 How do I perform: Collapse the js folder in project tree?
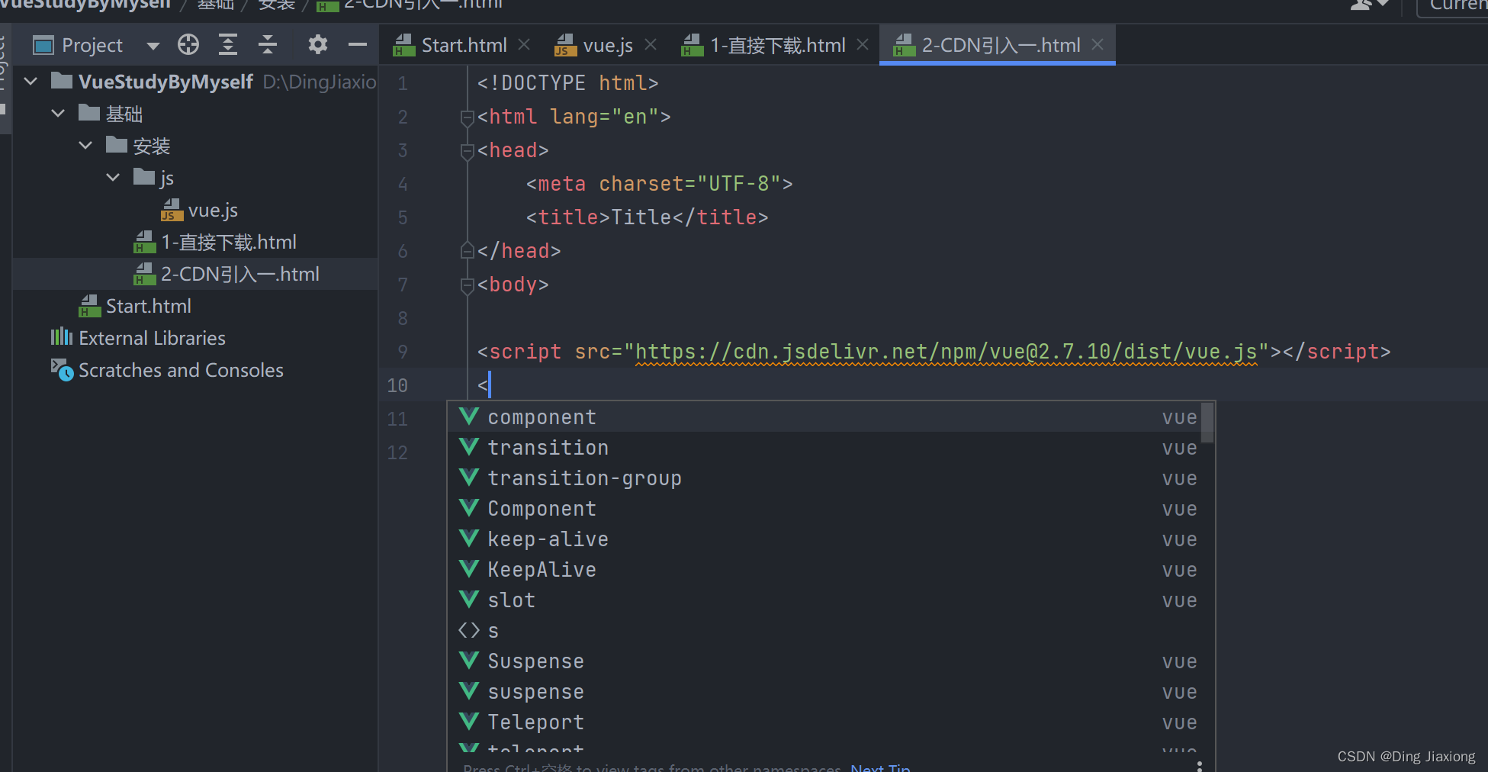coord(112,177)
